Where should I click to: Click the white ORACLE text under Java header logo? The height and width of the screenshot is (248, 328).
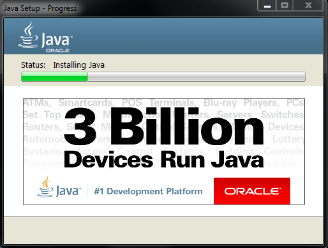coord(57,50)
